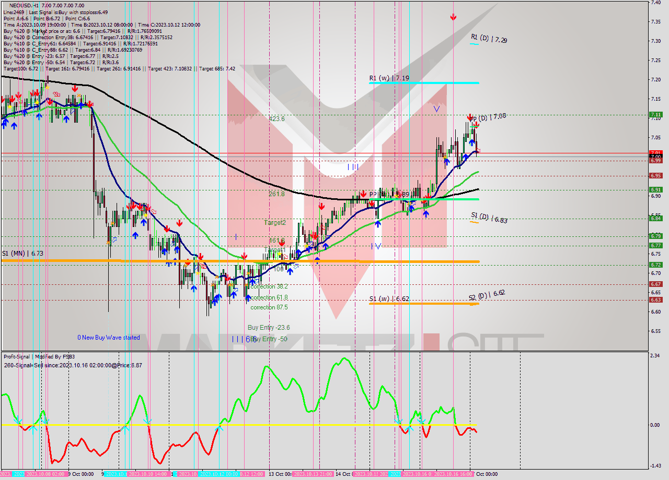Click the '0 New Buy Wave started' note
Image resolution: width=669 pixels, height=480 pixels.
pos(109,338)
